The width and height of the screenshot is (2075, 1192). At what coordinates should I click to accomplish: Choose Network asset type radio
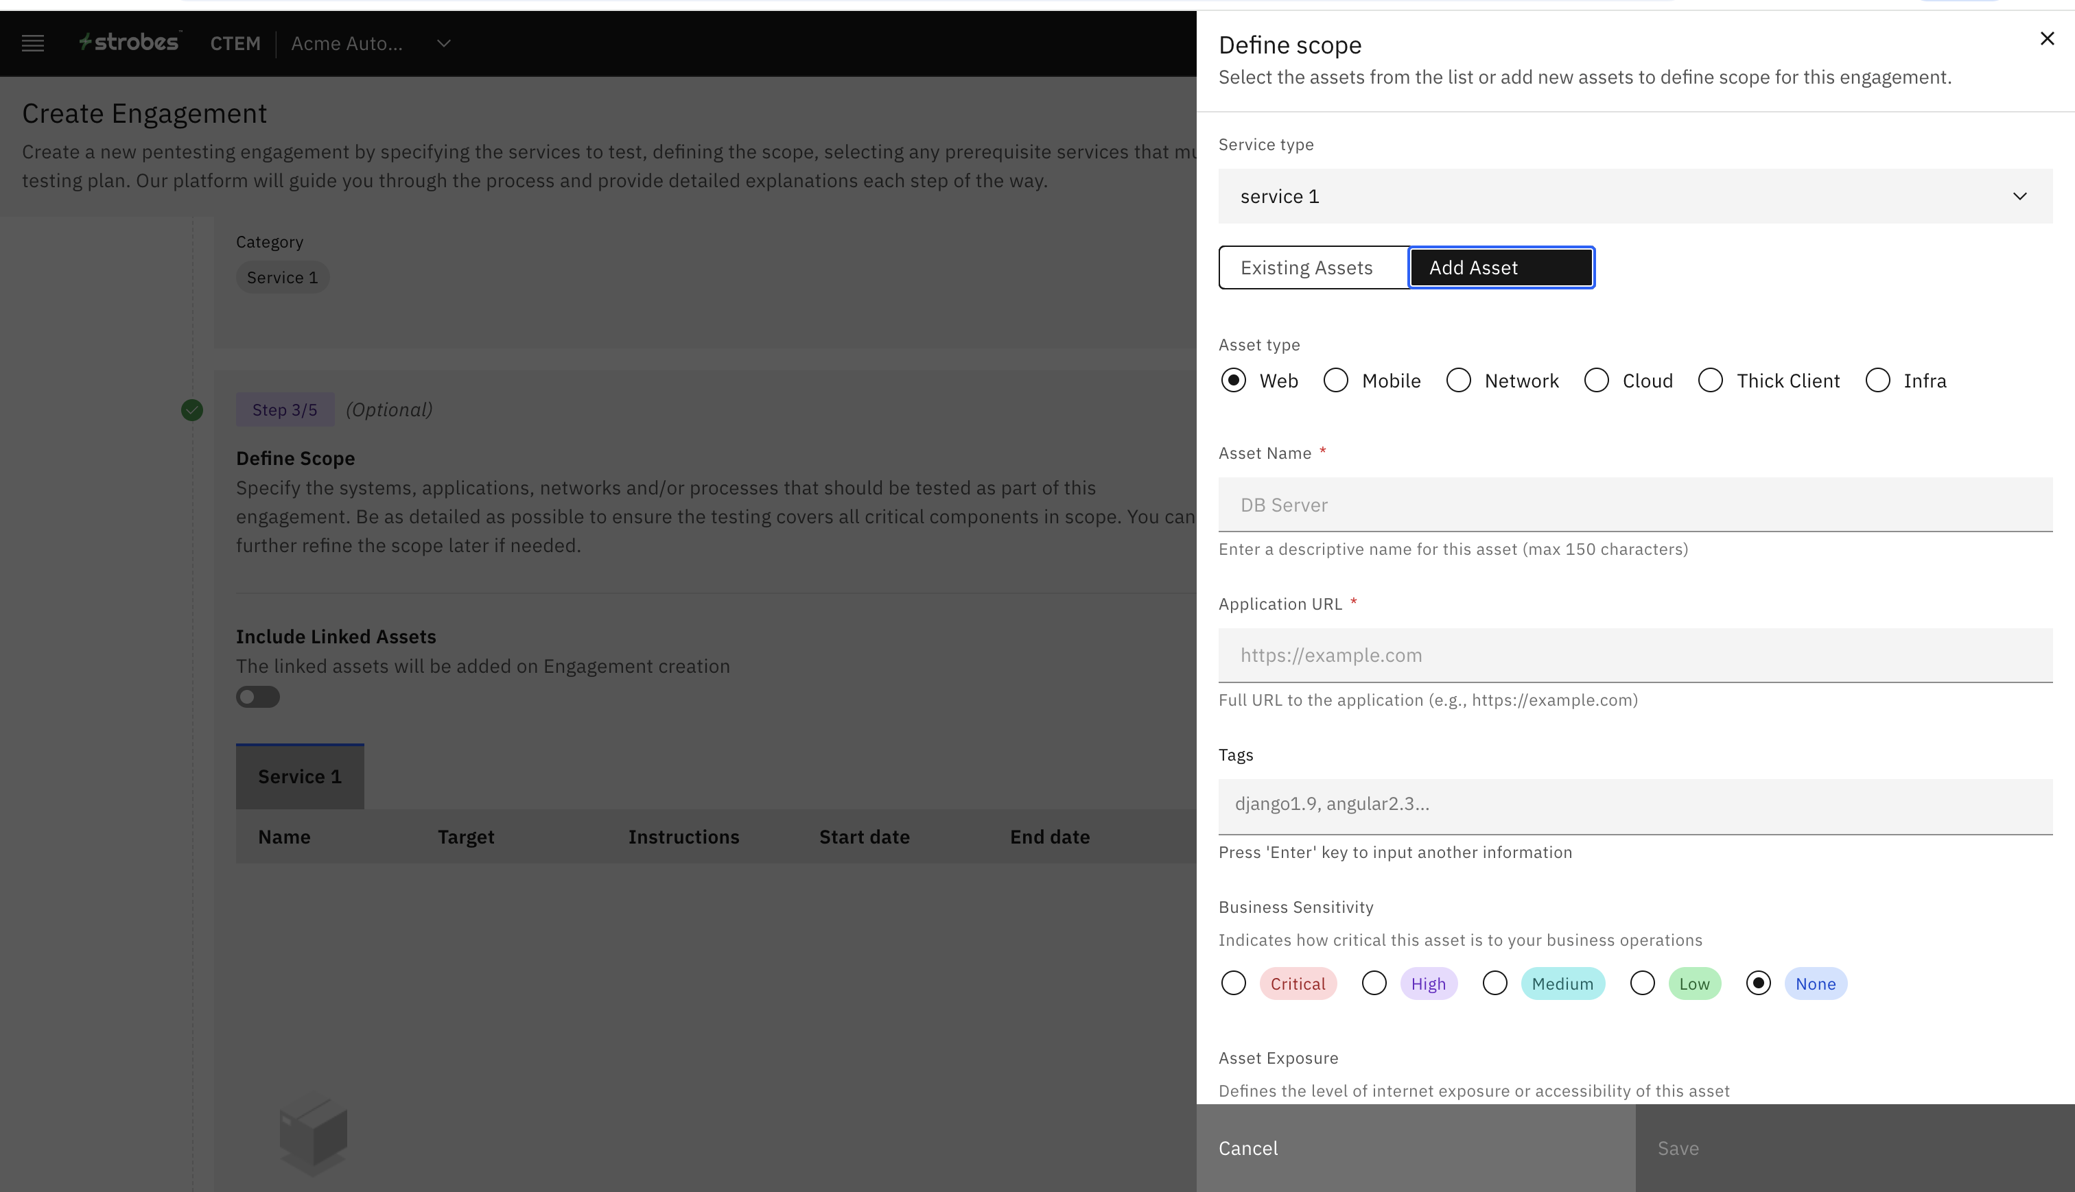(x=1457, y=381)
